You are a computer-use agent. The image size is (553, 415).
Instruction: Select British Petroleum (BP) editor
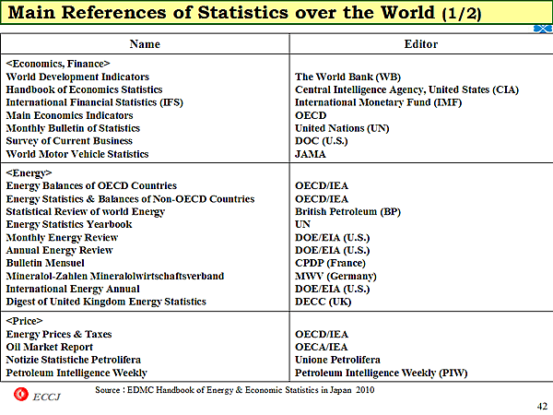tap(347, 212)
